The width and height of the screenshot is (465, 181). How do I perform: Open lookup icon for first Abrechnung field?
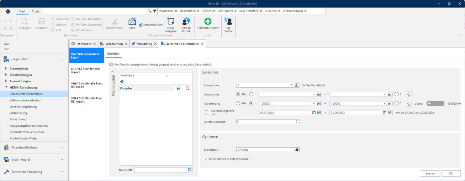[319, 103]
